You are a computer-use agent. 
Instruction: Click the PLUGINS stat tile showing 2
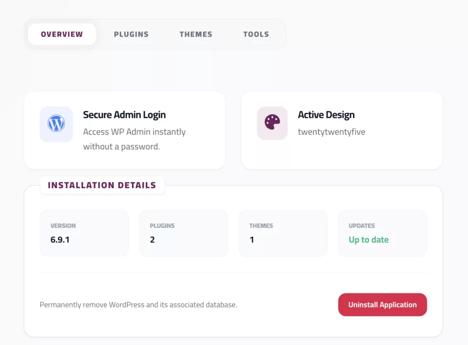point(183,233)
